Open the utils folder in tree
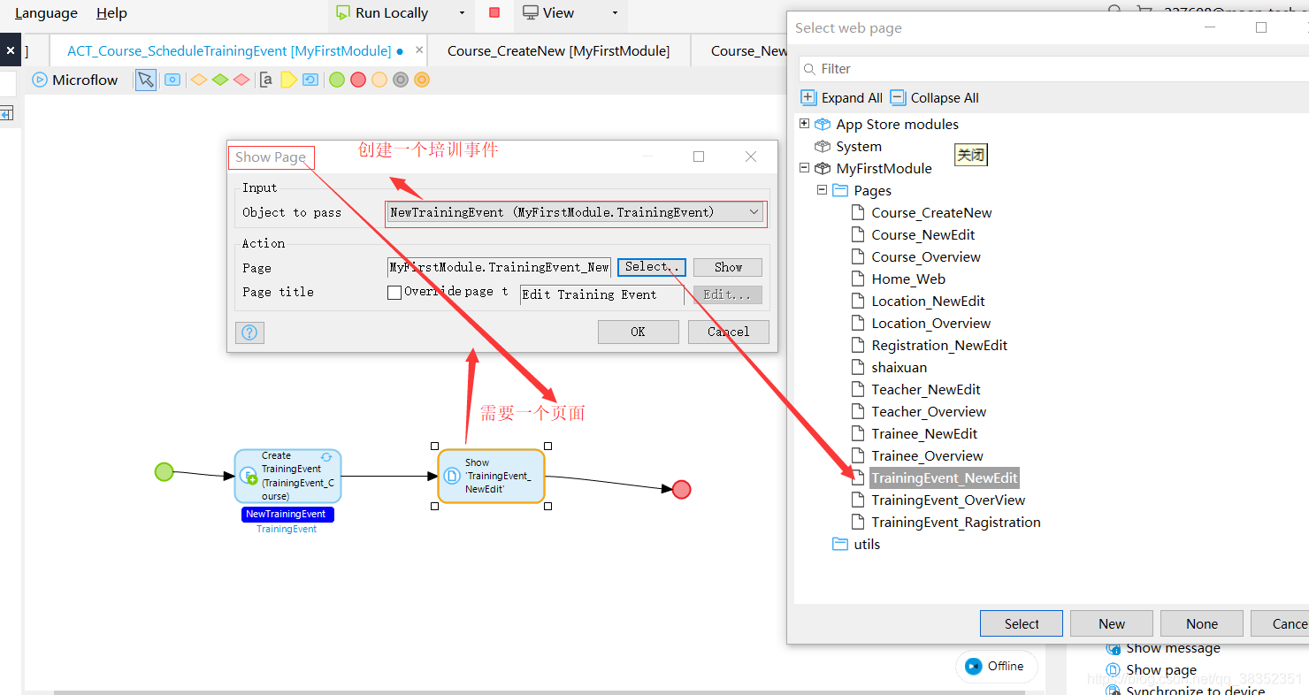Image resolution: width=1309 pixels, height=695 pixels. (867, 544)
